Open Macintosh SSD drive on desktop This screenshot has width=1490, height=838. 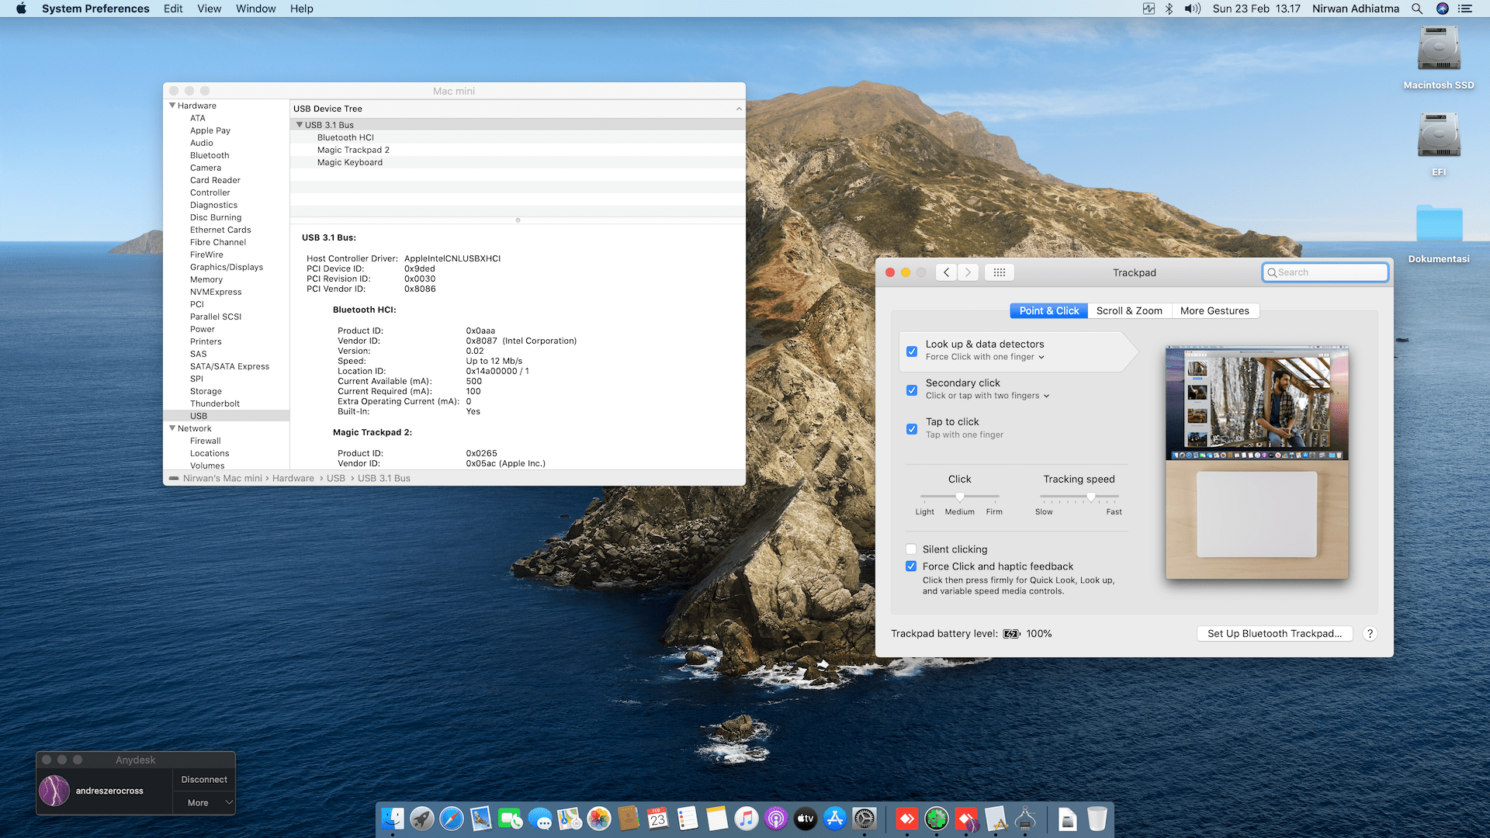1439,58
